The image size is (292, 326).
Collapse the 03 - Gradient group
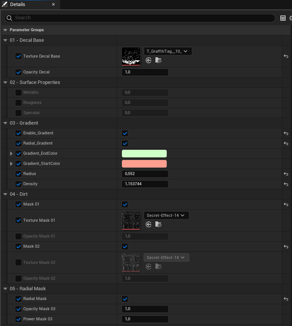pos(5,123)
